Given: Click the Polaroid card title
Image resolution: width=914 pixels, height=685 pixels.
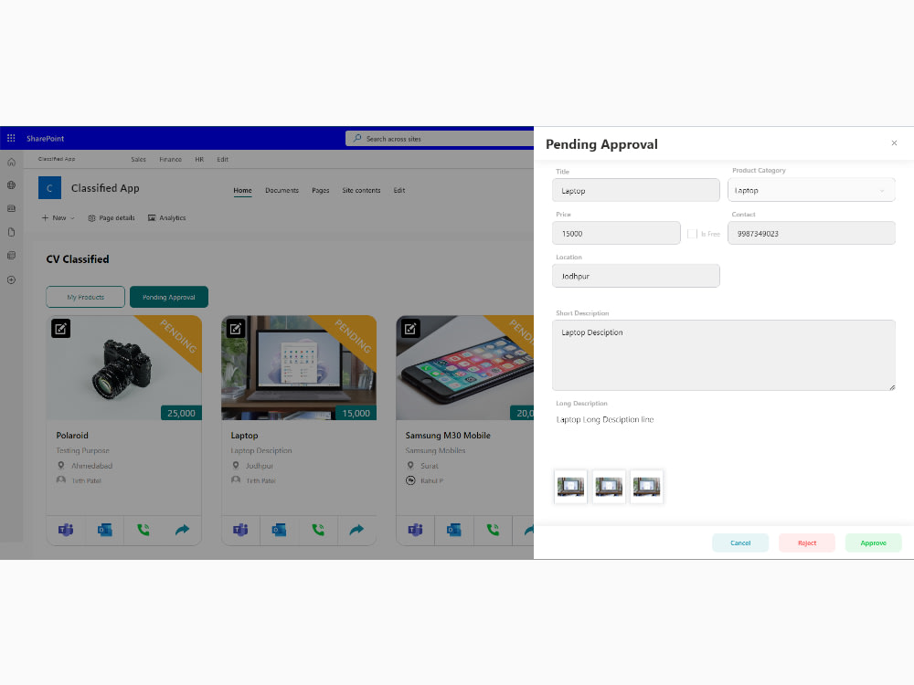Looking at the screenshot, I should tap(72, 435).
